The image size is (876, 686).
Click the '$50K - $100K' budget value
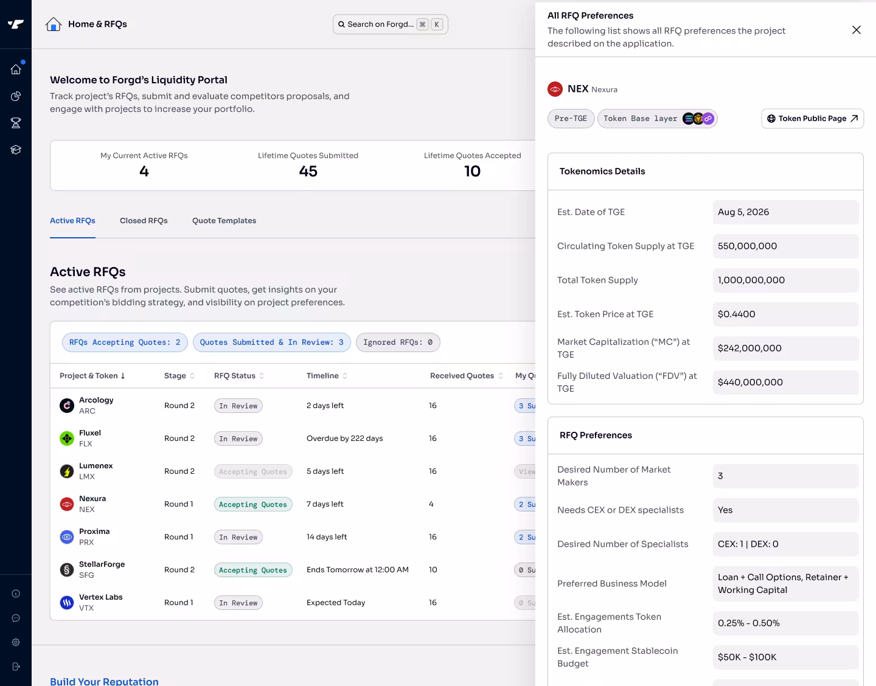[785, 657]
